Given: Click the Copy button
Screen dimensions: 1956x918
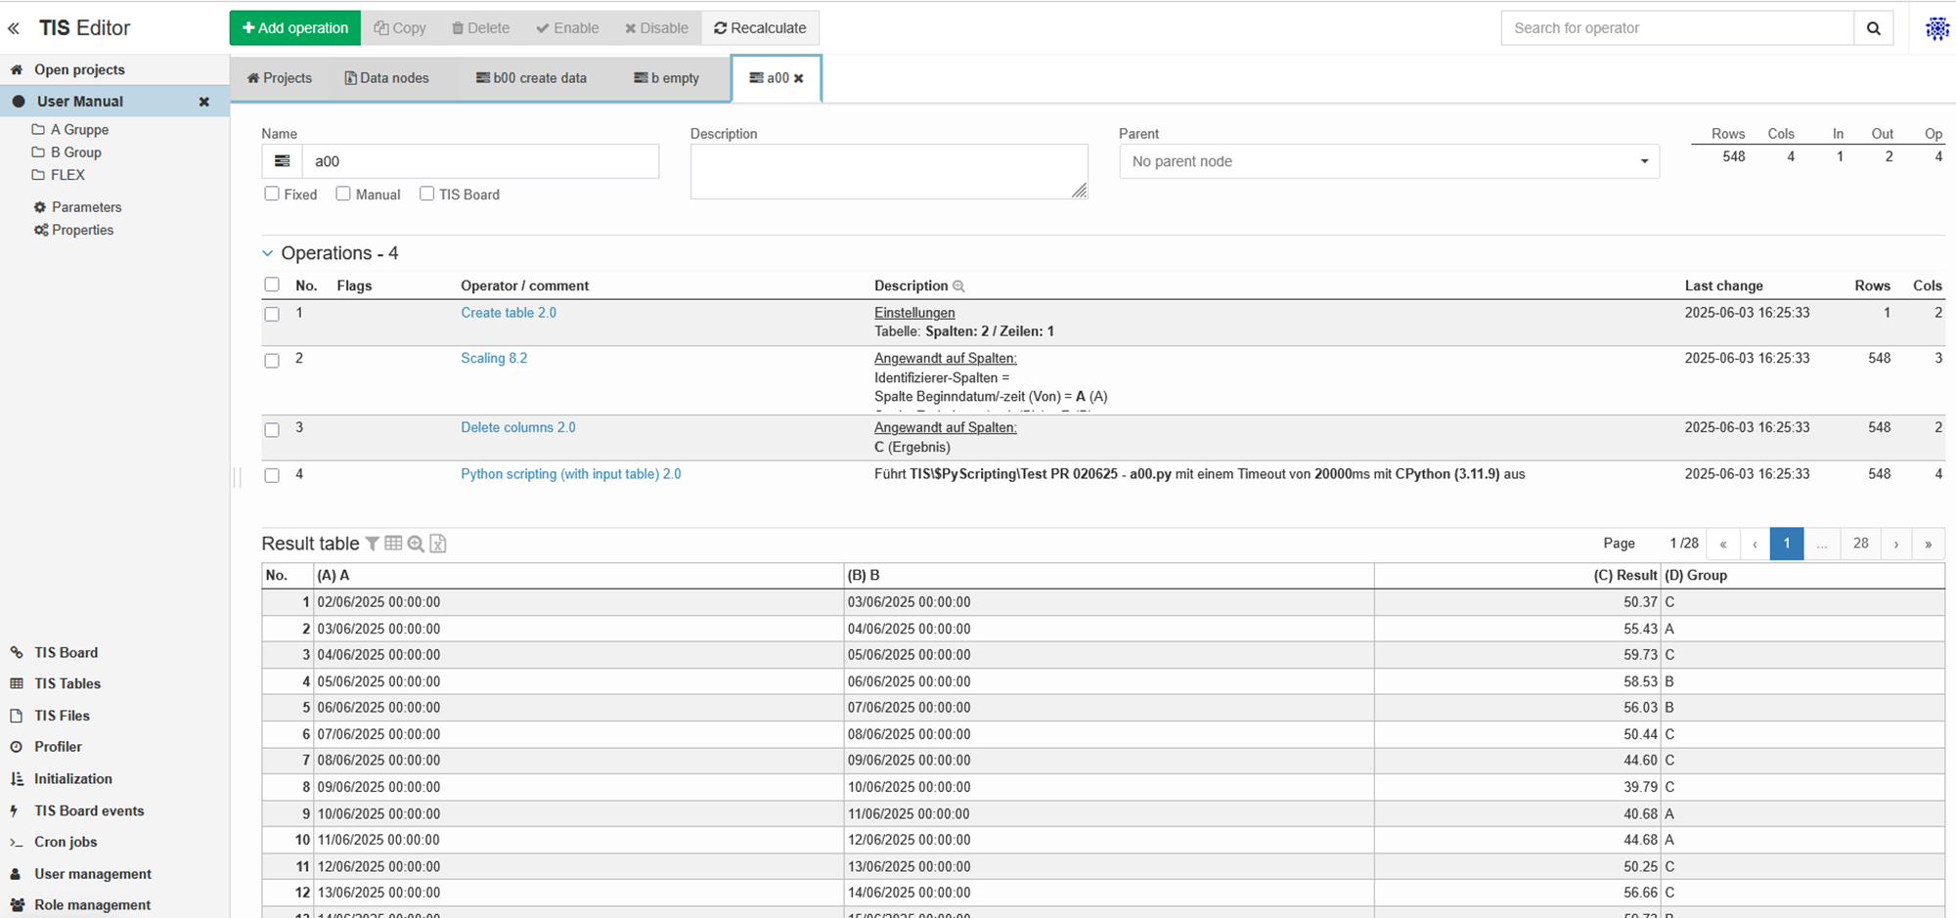Looking at the screenshot, I should coord(400,28).
